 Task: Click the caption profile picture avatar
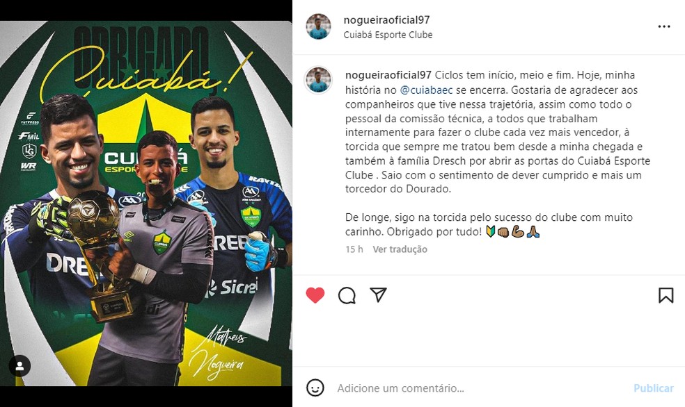[x=318, y=80]
